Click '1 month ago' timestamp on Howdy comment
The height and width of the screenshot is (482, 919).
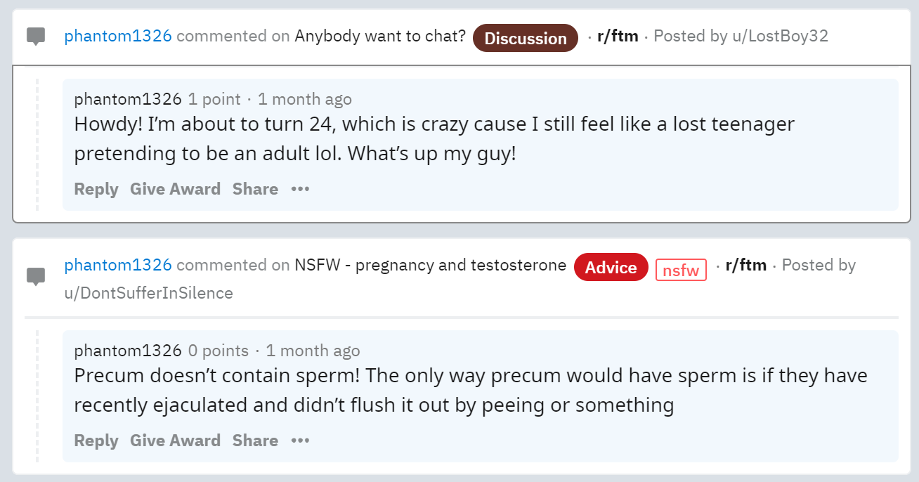[304, 99]
